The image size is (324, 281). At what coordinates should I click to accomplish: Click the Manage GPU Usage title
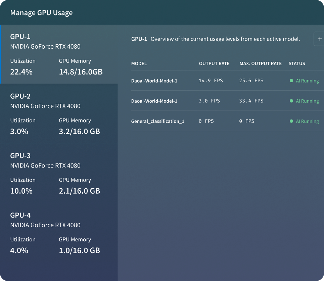point(41,13)
